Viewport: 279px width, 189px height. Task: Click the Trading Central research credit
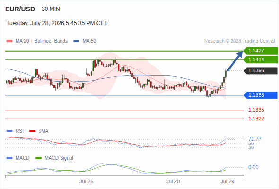[x=239, y=41]
